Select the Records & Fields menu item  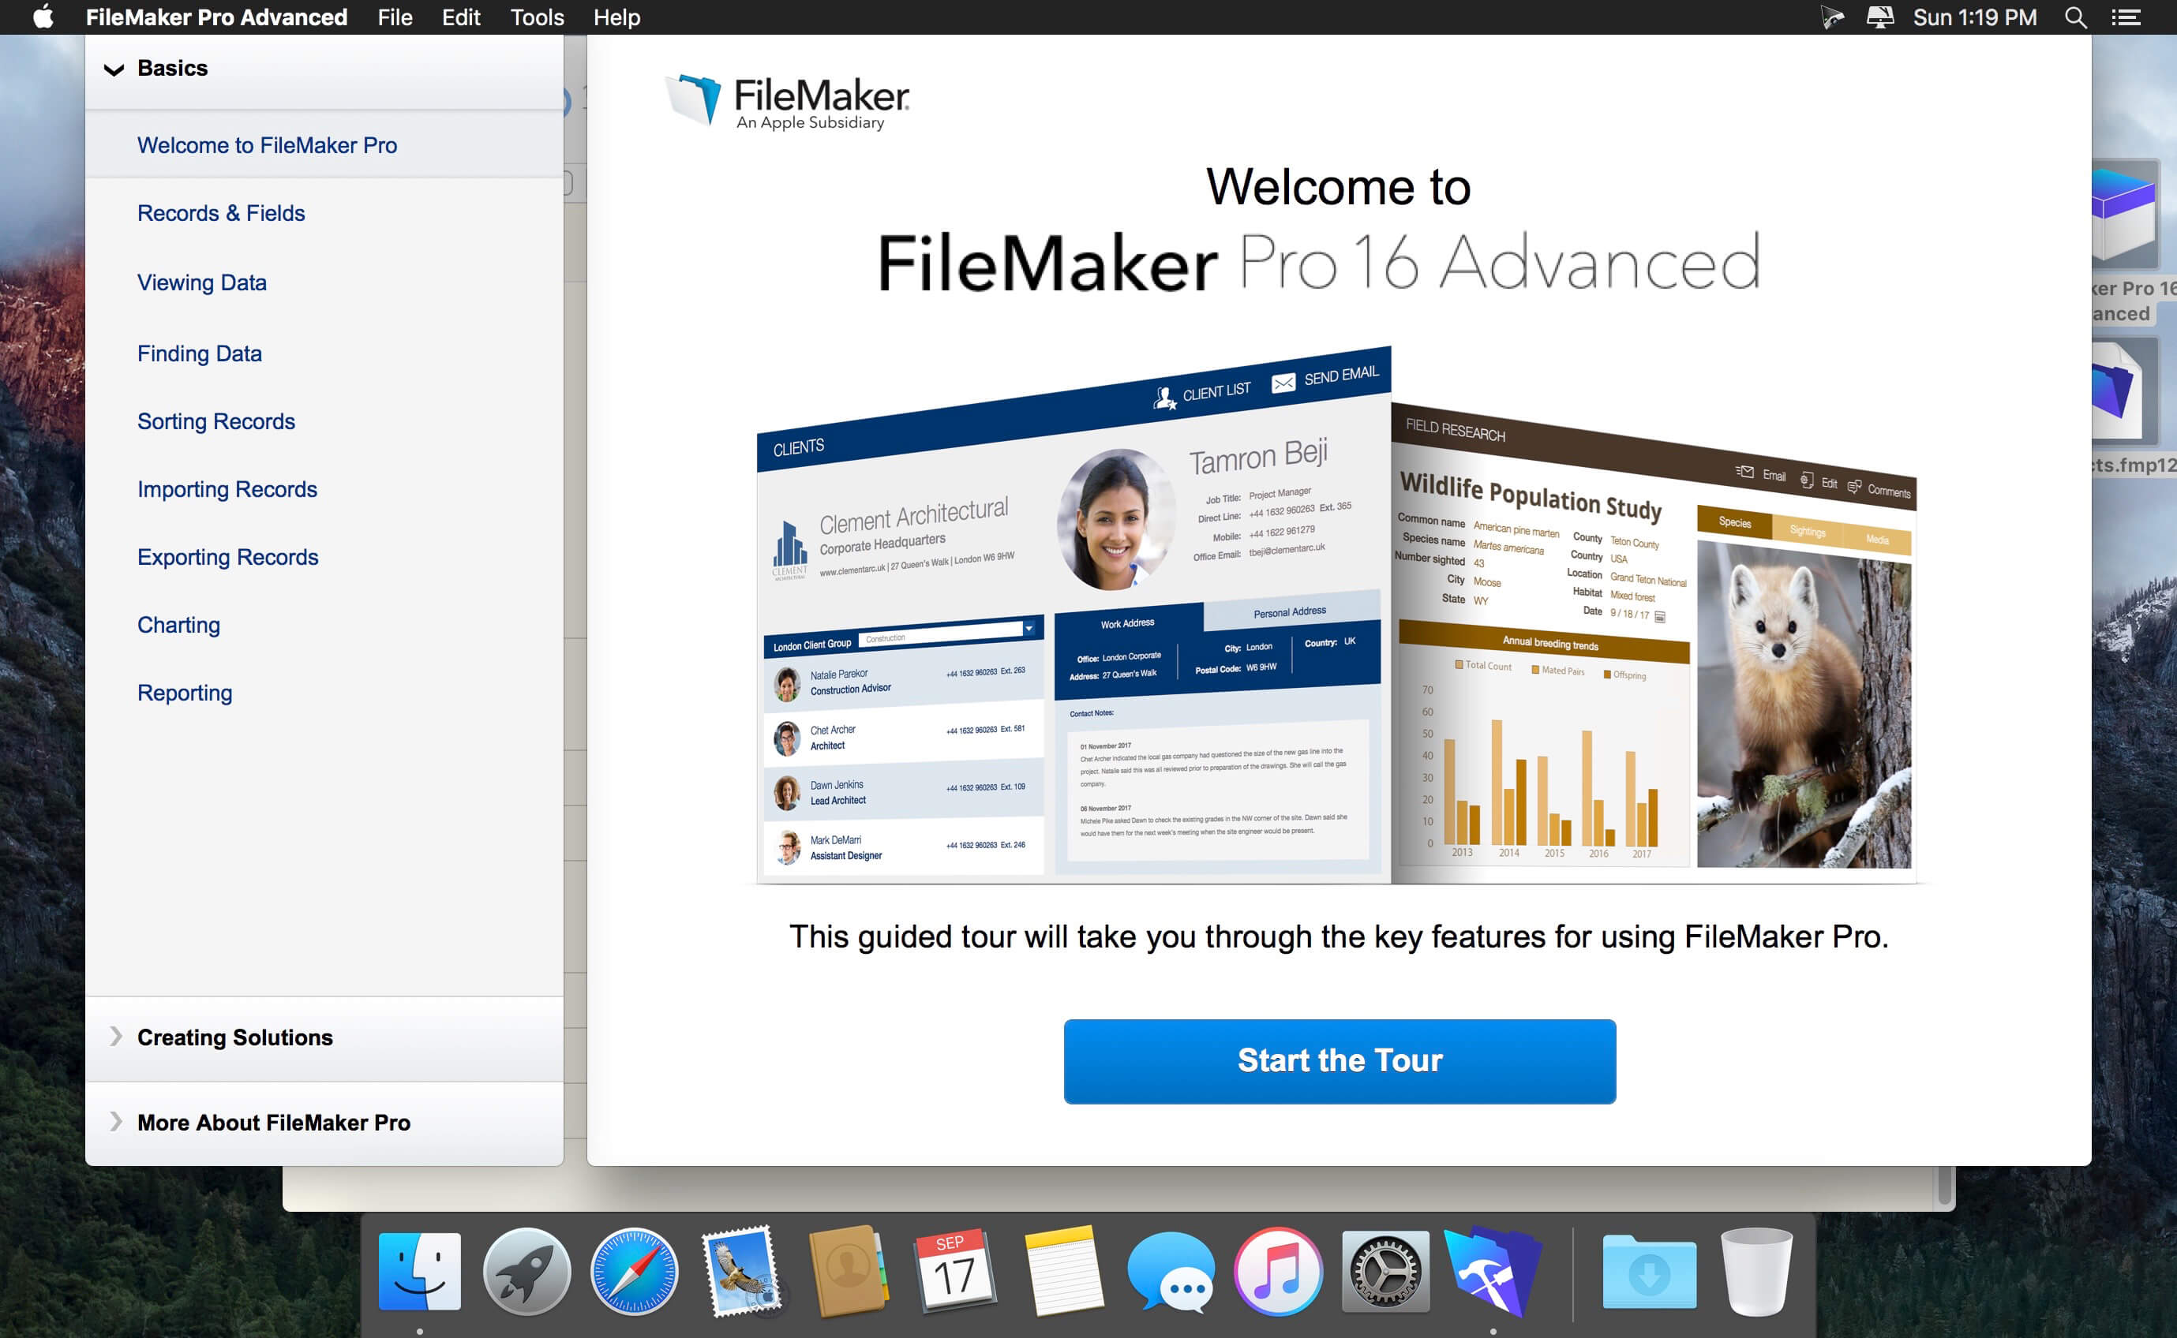pos(223,213)
